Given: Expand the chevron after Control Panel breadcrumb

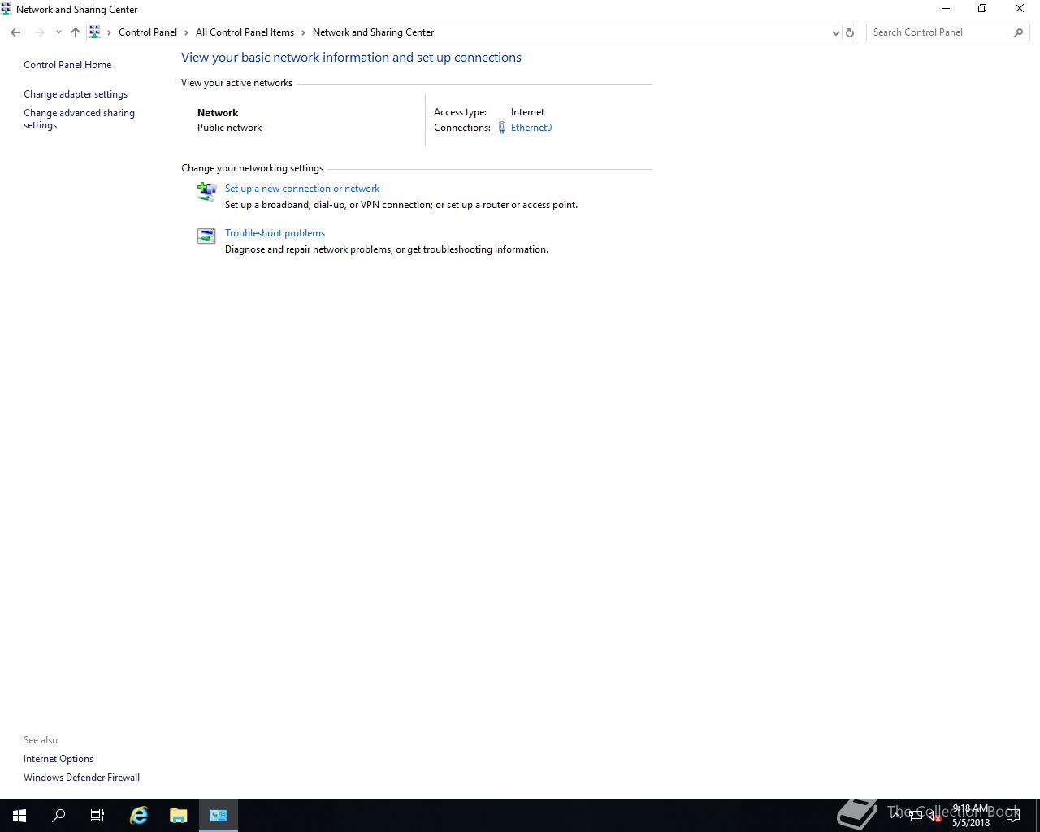Looking at the screenshot, I should click(187, 32).
